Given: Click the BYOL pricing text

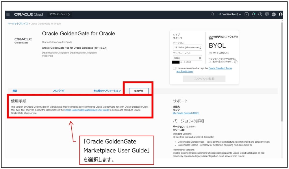Looking at the screenshot, I should 217,45.
